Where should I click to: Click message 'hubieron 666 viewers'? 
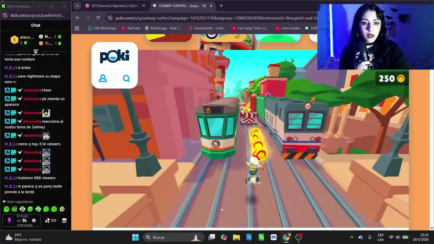click(36, 178)
